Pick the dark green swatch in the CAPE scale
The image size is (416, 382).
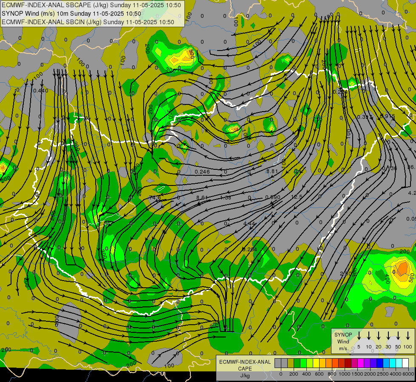click(297, 363)
